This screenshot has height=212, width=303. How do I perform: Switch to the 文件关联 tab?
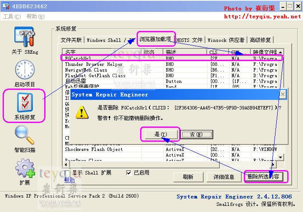click(71, 40)
